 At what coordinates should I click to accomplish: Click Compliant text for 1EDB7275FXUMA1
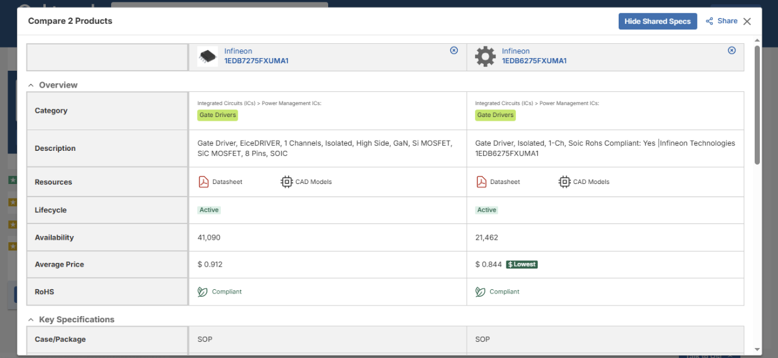[x=226, y=292]
